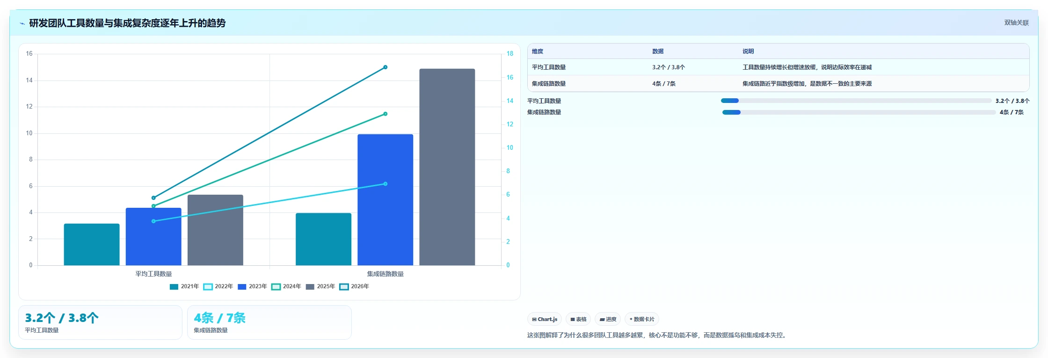Toggle the 2022年 legend entry
This screenshot has height=358, width=1048.
pyautogui.click(x=218, y=287)
